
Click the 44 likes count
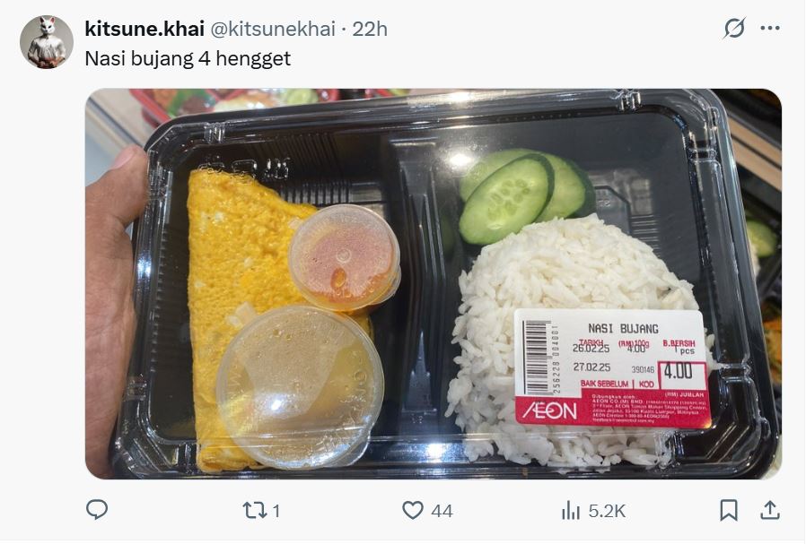pyautogui.click(x=442, y=511)
